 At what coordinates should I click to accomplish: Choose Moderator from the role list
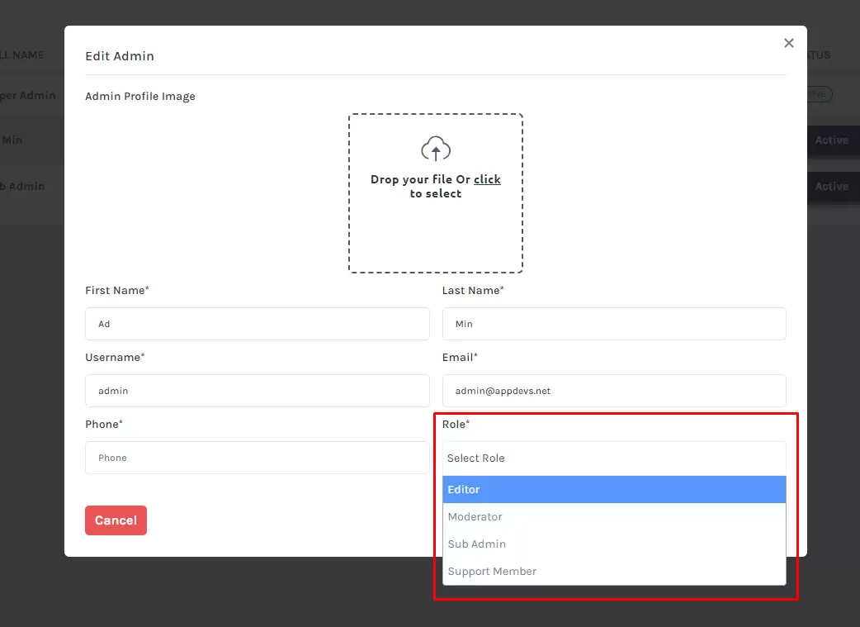(614, 516)
